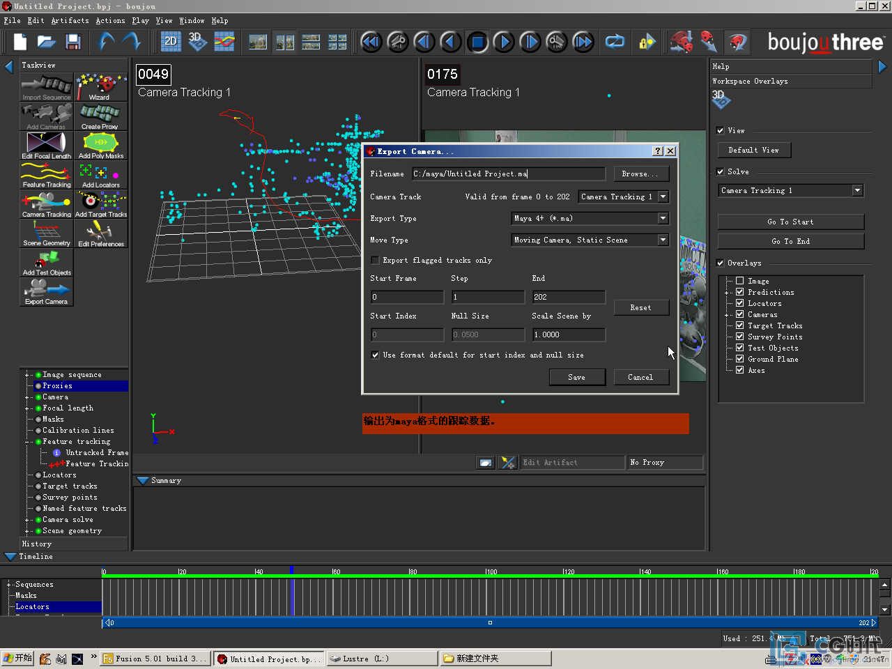
Task: Stop playback button
Action: [x=477, y=42]
